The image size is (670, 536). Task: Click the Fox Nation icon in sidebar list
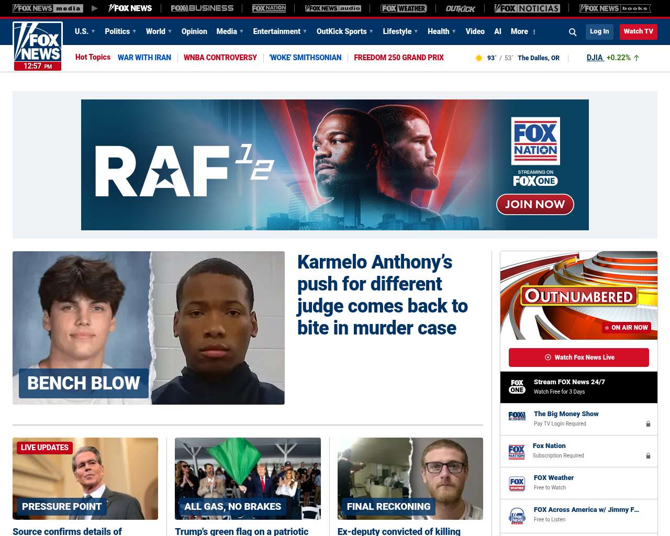(x=517, y=452)
